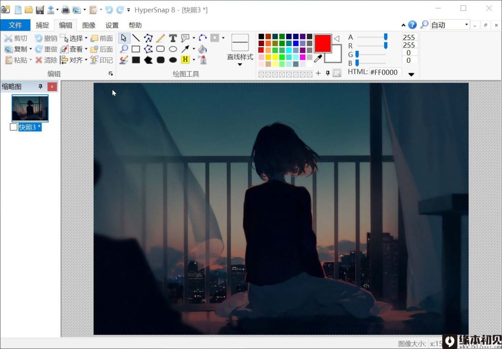This screenshot has width=502, height=349.
Task: Select the pencil freehand tool
Action: [x=160, y=38]
